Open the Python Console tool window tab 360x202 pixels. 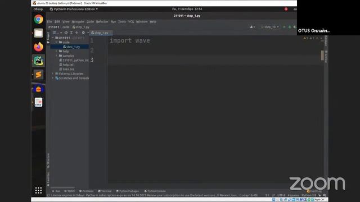tap(155, 191)
